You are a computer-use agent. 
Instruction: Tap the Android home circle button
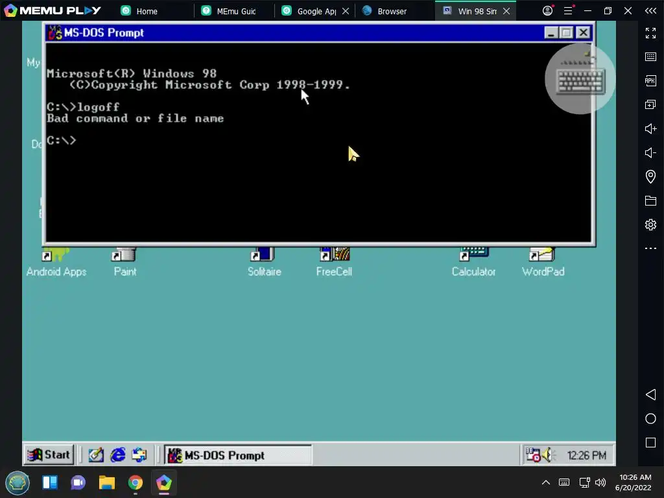(x=650, y=418)
